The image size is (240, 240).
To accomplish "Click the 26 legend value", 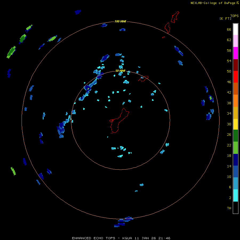I will click(x=229, y=135).
